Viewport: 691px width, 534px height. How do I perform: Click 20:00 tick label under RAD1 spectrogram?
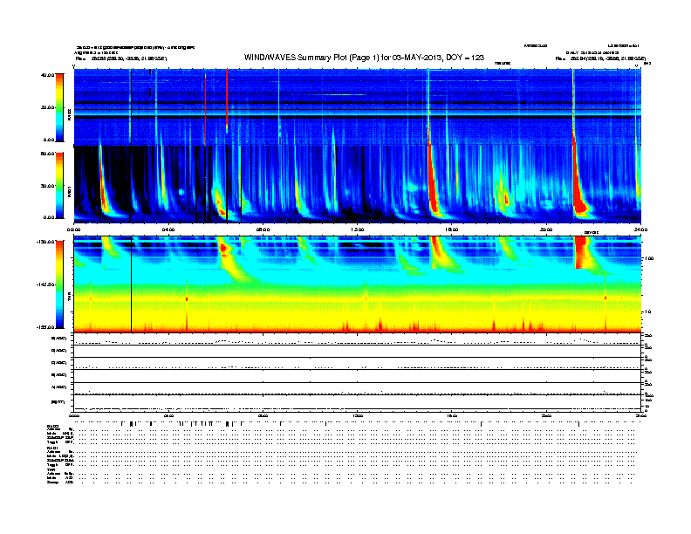[546, 229]
